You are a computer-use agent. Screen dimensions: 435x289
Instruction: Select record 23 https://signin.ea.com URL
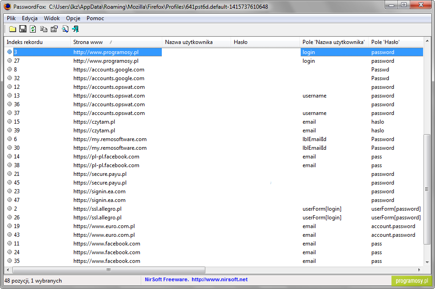click(99, 191)
